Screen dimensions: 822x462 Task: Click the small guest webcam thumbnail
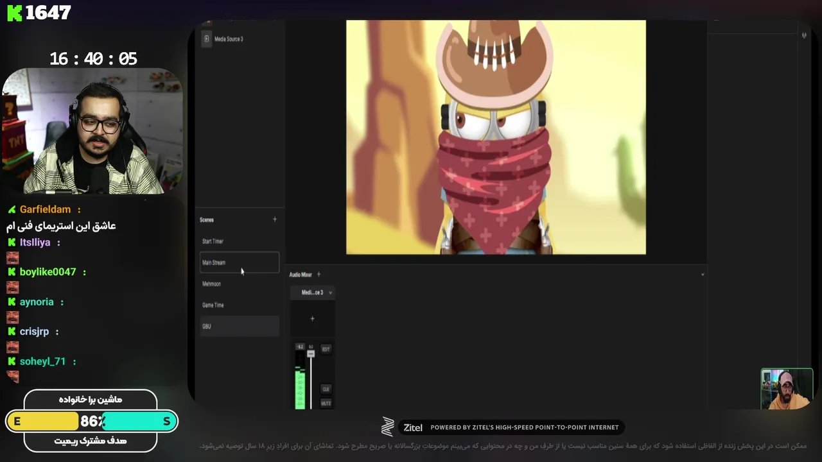click(x=787, y=389)
